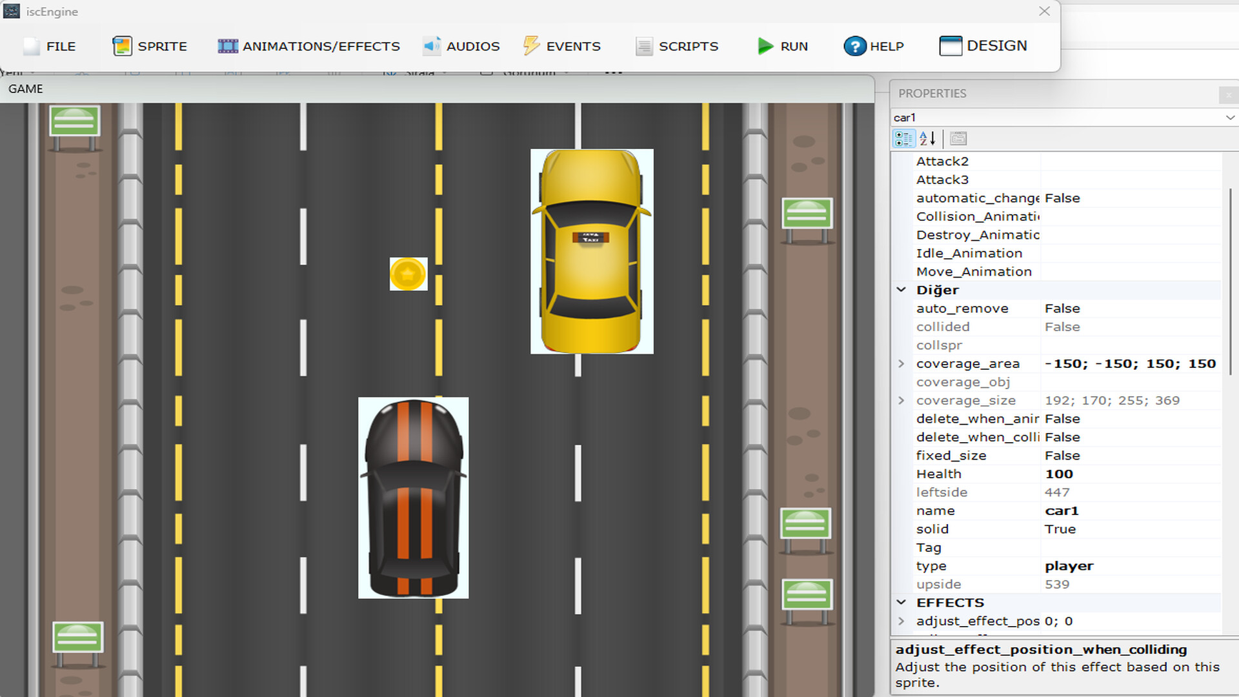Sort properties alphabetically A-Z
Image resolution: width=1239 pixels, height=697 pixels.
click(927, 139)
